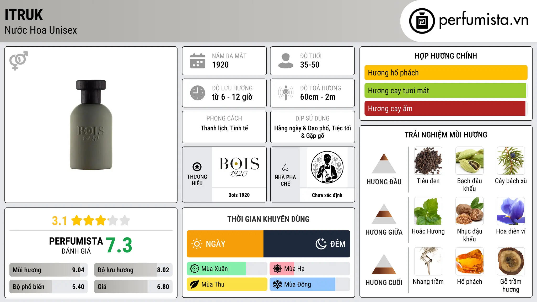Open the Gỗ trầm hương note image
Screen dimensions: 537x302
coord(511,261)
